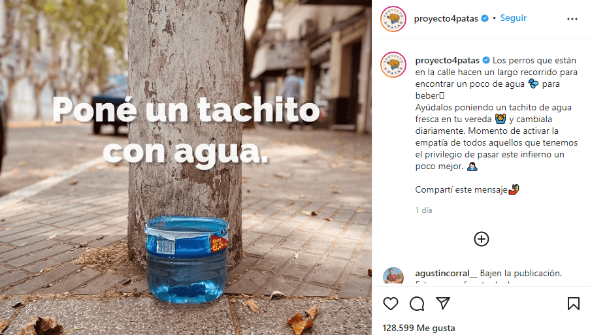
Task: Follow proyecto4patas via the Seguir link
Action: tap(514, 18)
